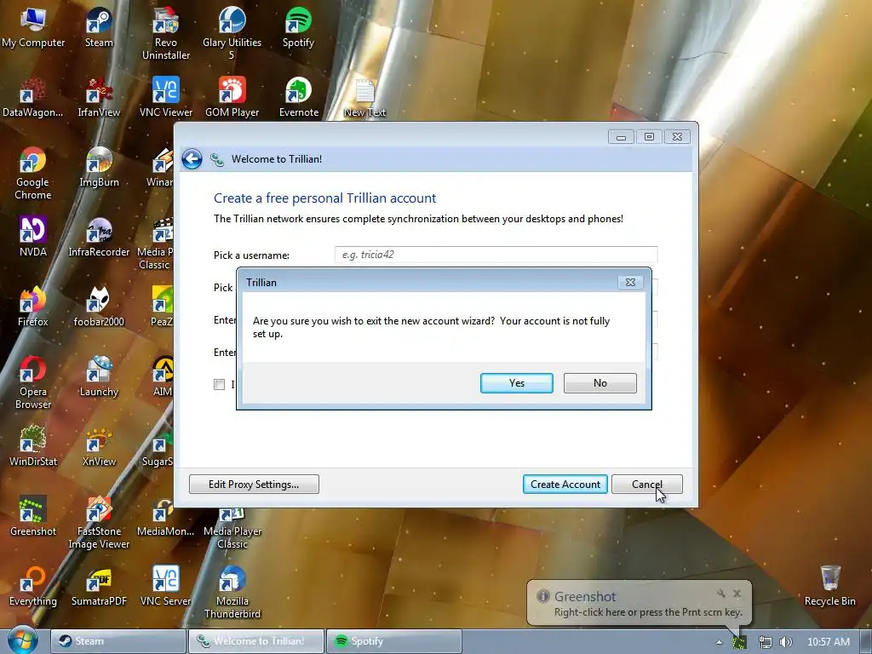The width and height of the screenshot is (872, 654).
Task: Open foobar2000 desktop icon
Action: (99, 307)
